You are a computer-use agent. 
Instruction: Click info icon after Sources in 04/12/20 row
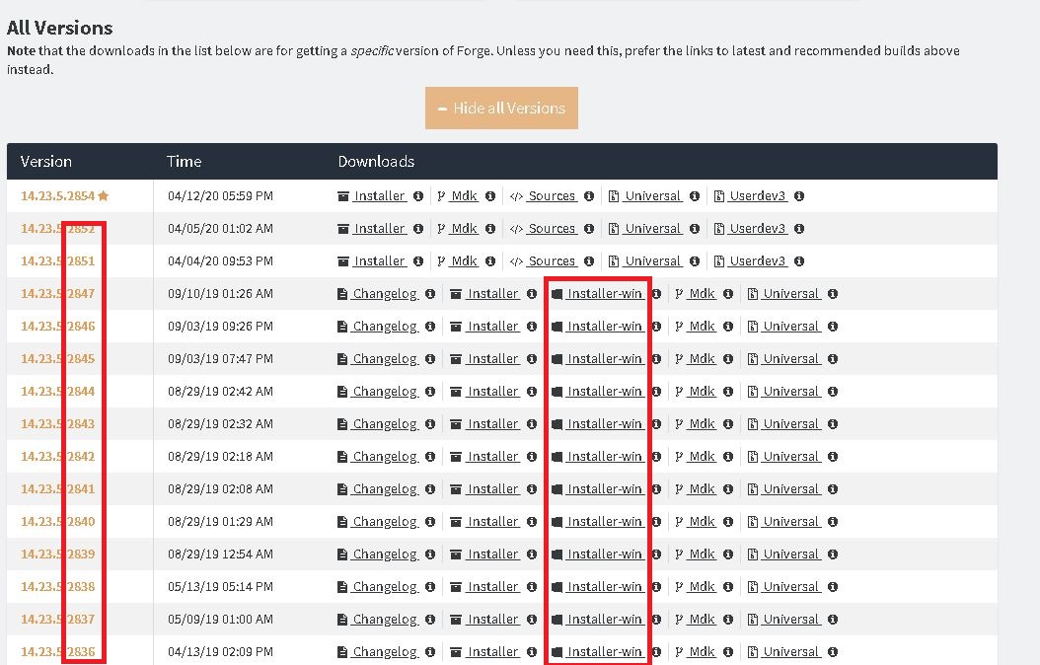click(x=589, y=196)
